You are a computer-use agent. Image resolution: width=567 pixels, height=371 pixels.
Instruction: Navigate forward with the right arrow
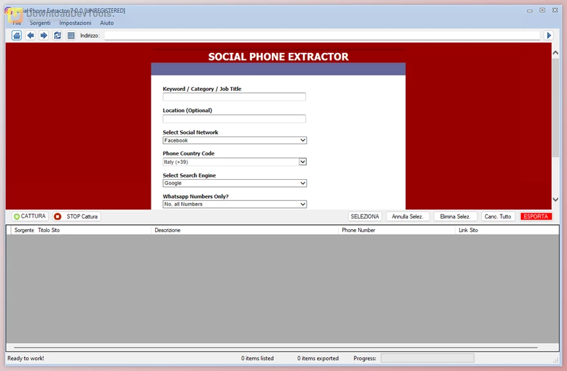point(44,35)
